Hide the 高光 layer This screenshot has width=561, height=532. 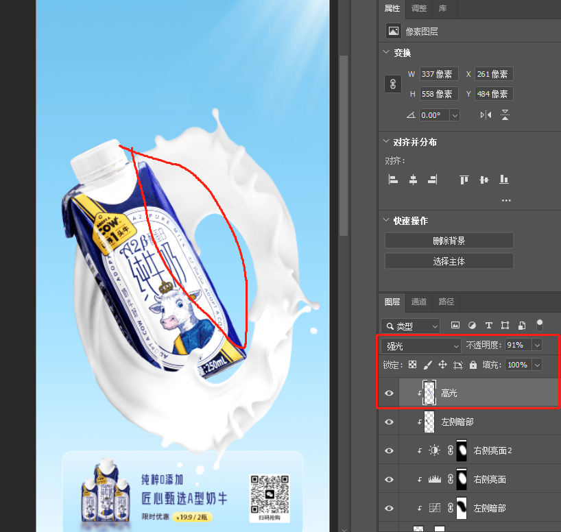tap(389, 393)
